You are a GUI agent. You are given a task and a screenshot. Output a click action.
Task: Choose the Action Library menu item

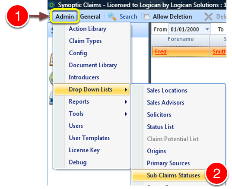(x=87, y=29)
